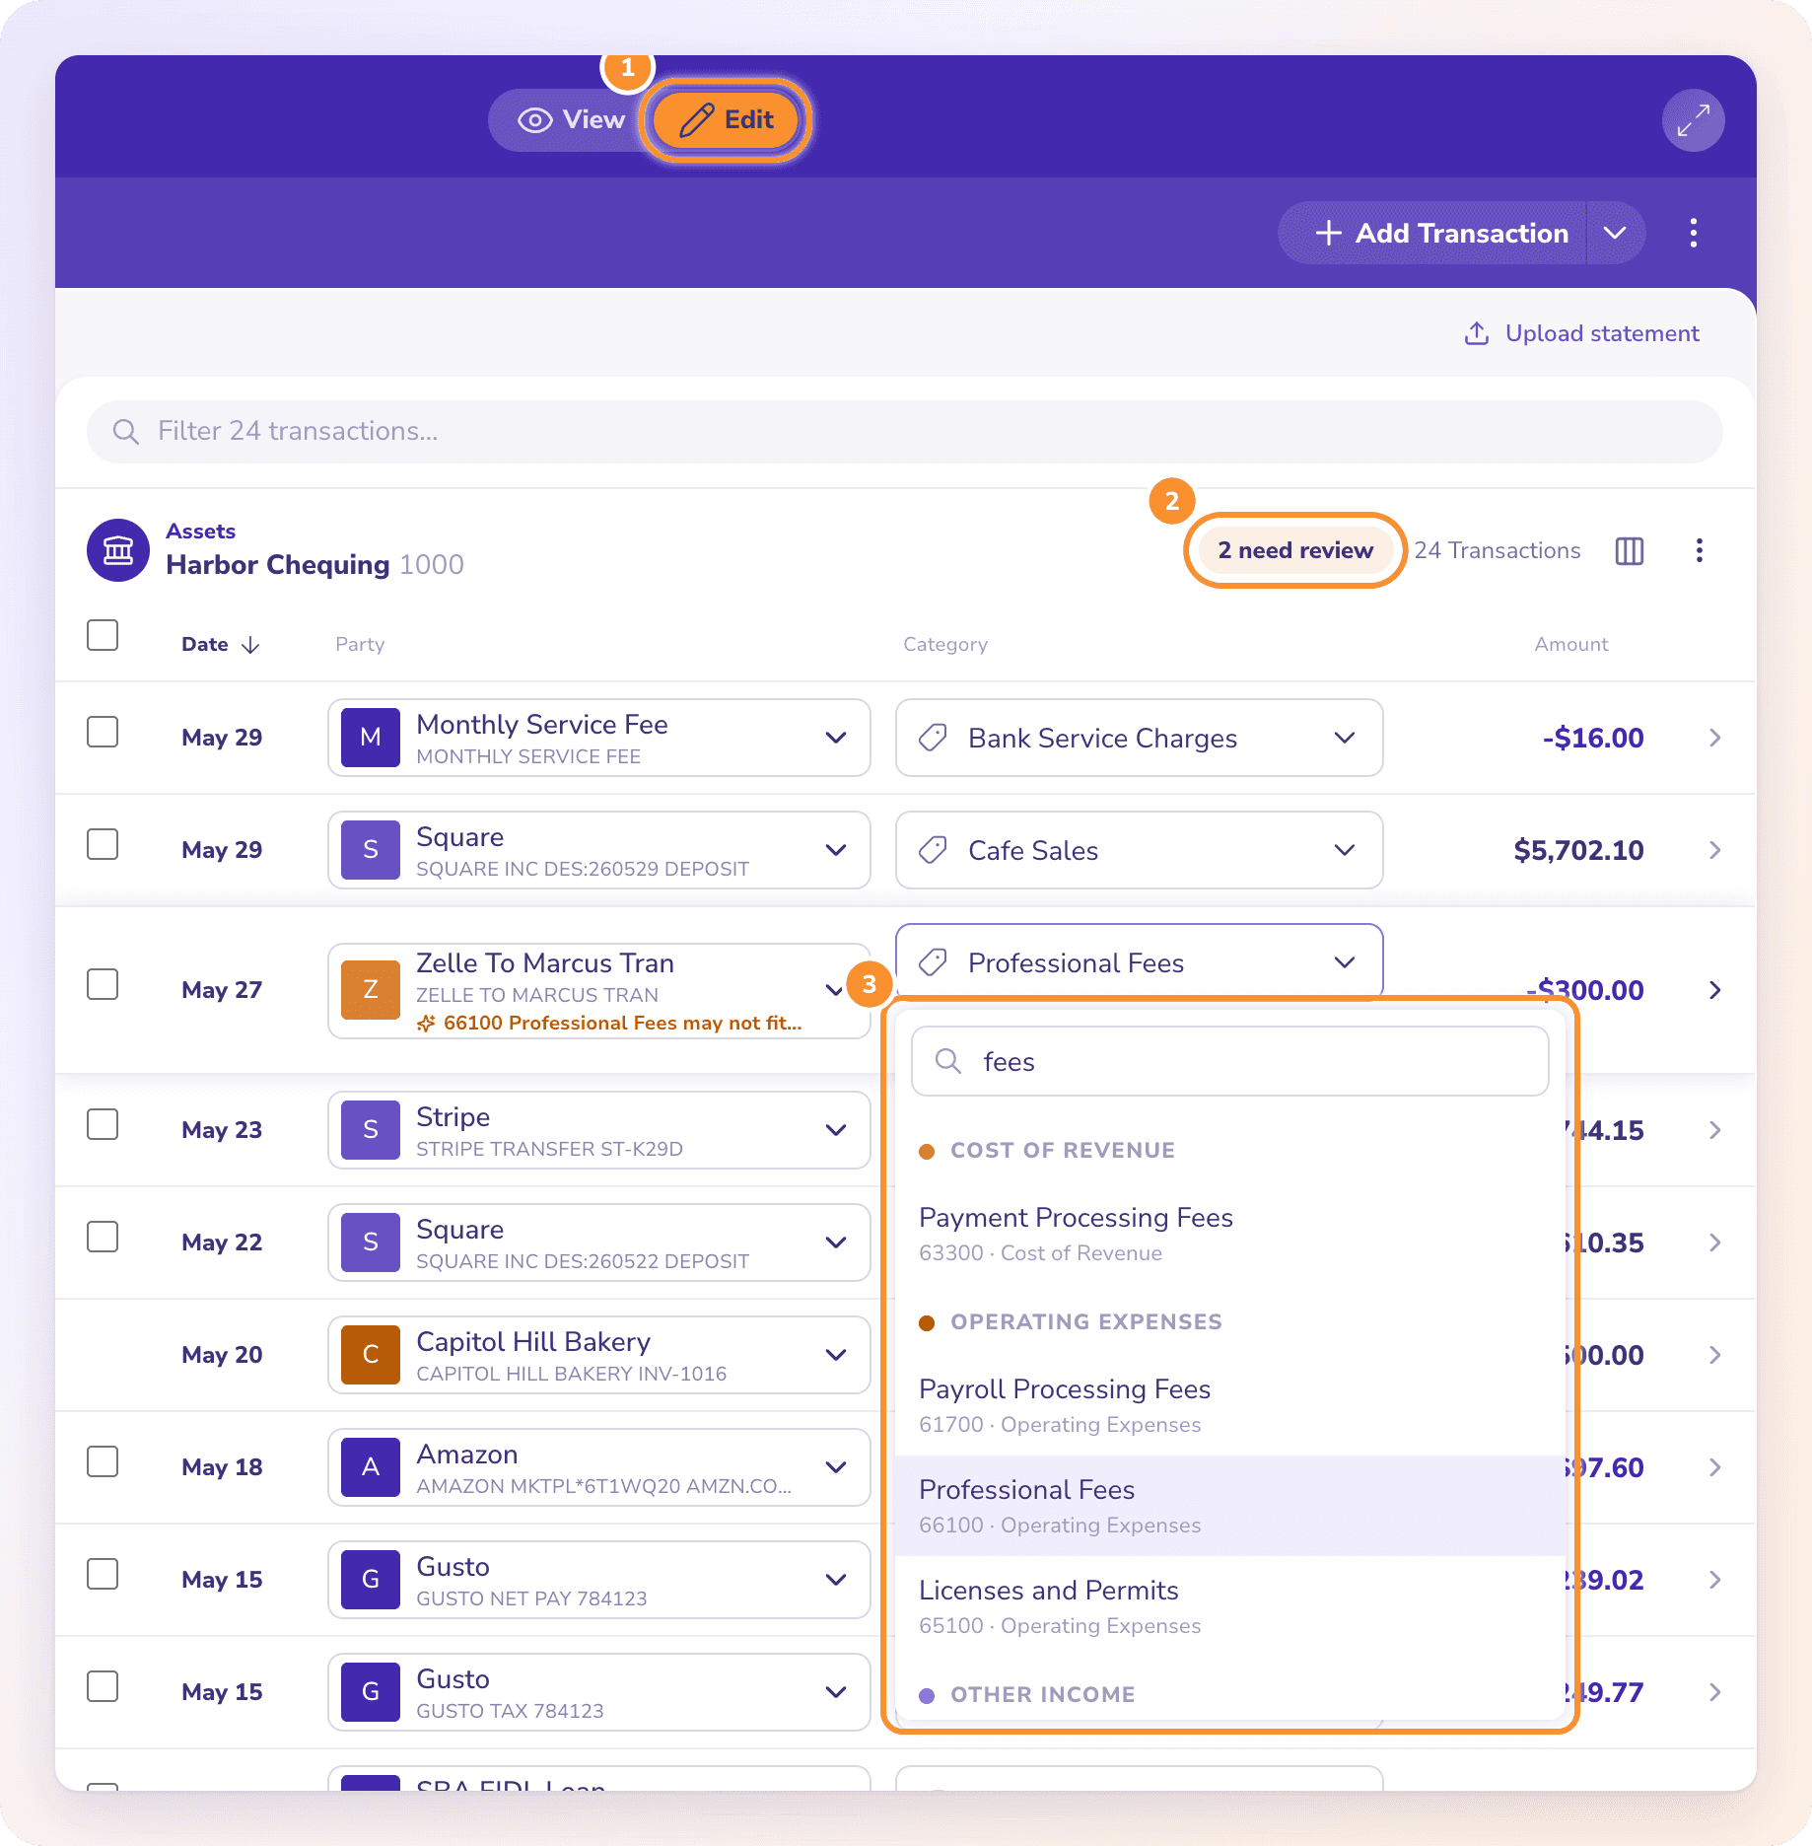Open details arrow for Monthly Service Fee row

pyautogui.click(x=1714, y=738)
